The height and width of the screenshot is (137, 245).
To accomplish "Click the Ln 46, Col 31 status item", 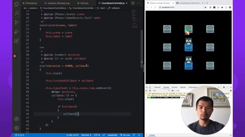I will click(x=72, y=135).
